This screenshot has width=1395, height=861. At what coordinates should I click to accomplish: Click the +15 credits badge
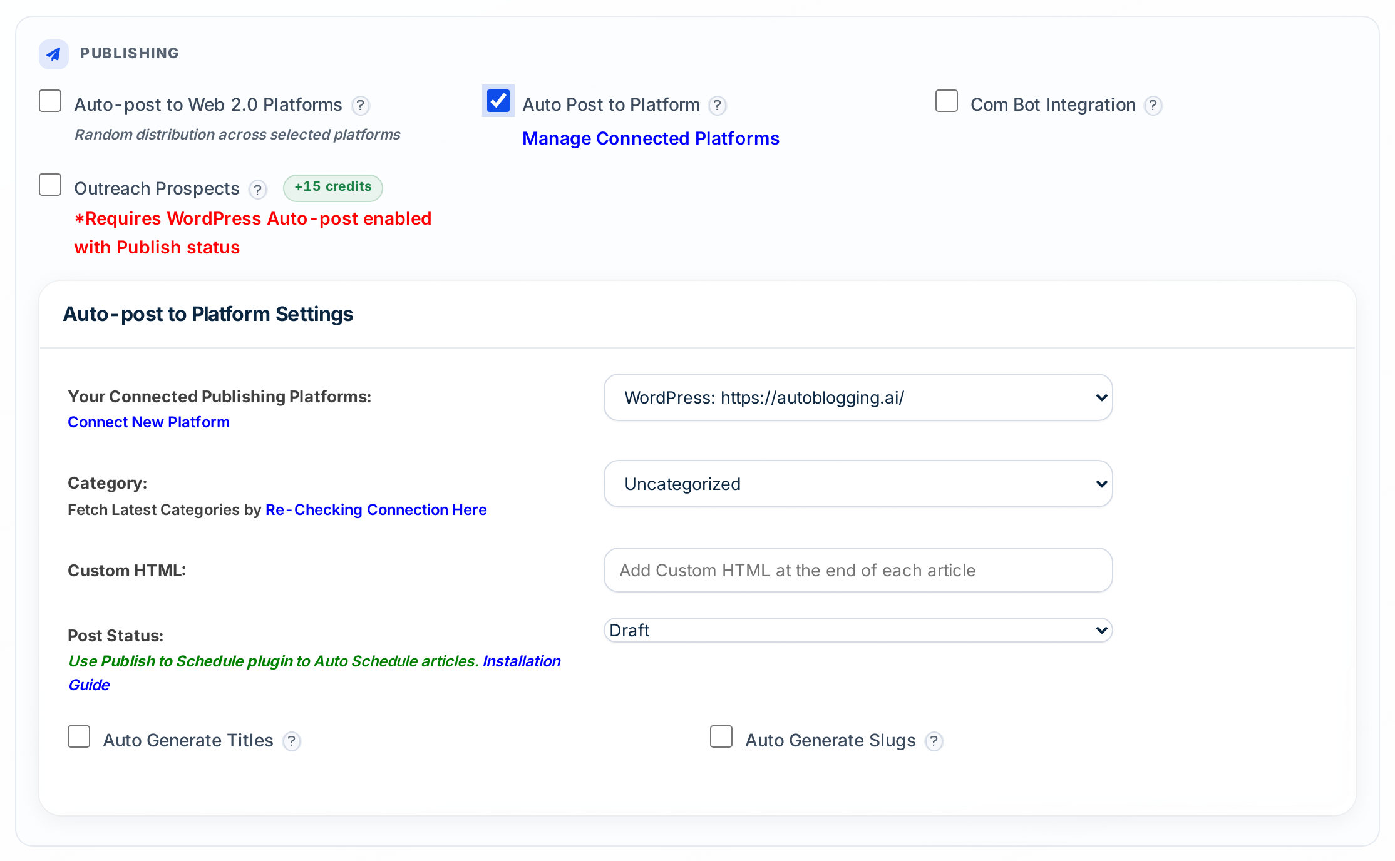pyautogui.click(x=332, y=188)
